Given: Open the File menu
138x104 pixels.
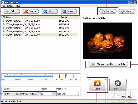Looking at the screenshot, I should (x=3, y=6).
